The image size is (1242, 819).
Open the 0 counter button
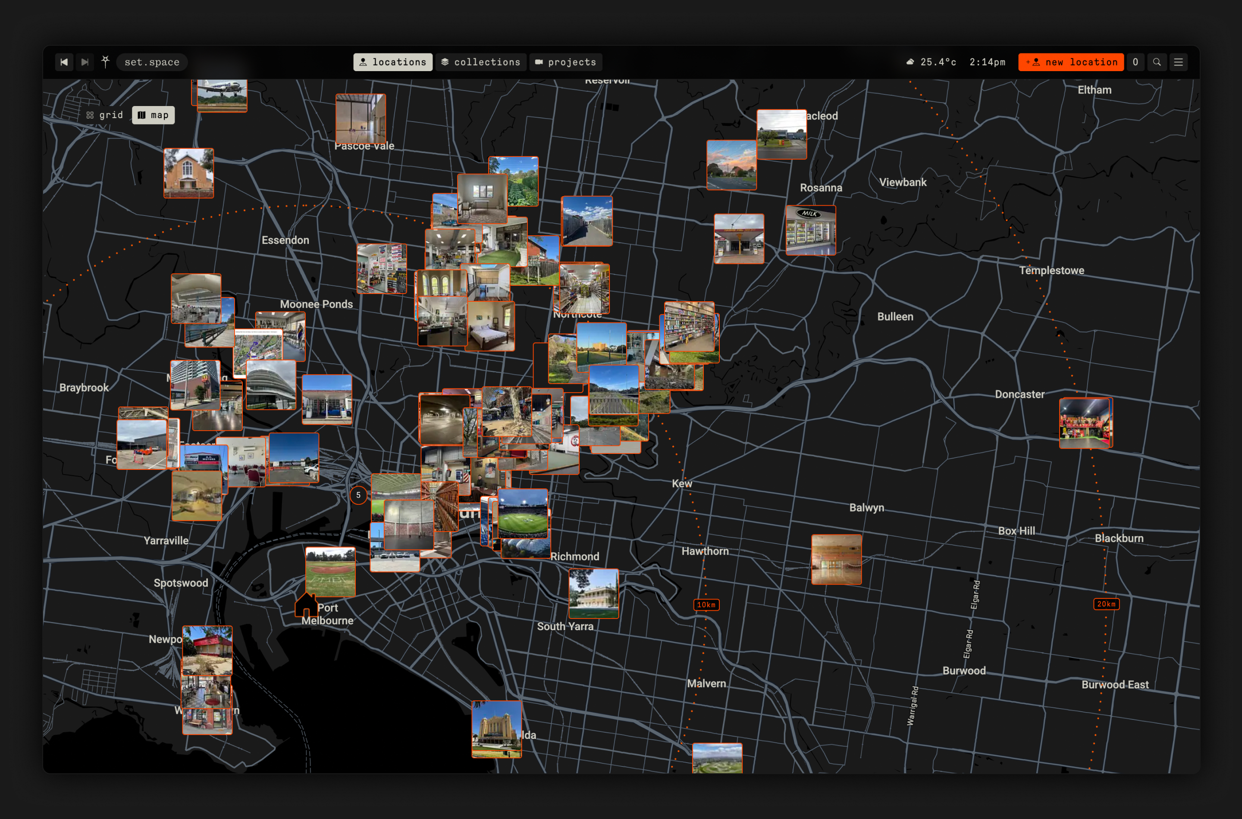[x=1135, y=62]
